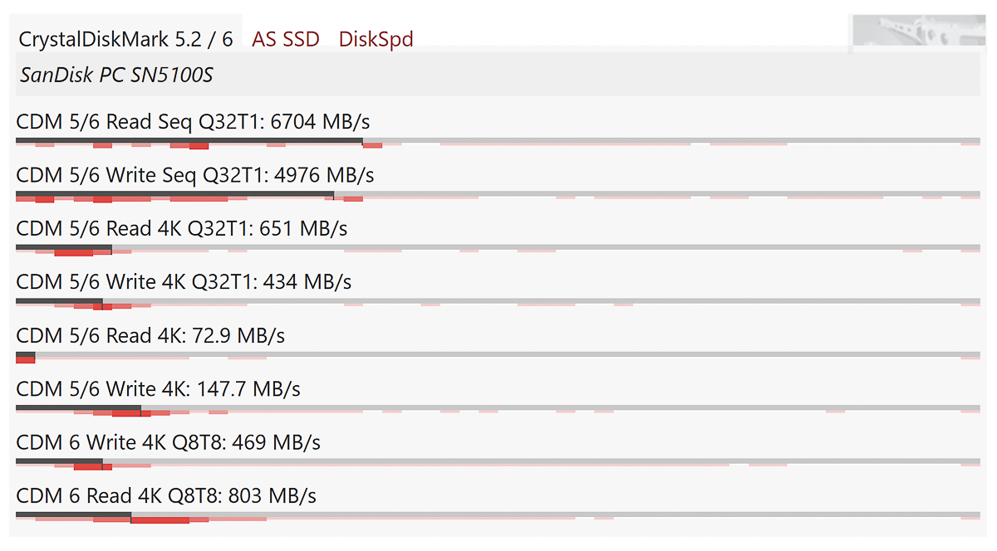
Task: Select the Write Seq Q32T1 4976 MB/s label
Action: click(195, 175)
